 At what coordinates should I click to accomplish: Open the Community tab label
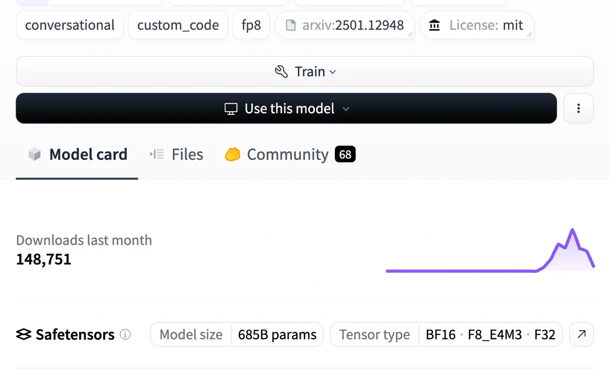coord(287,154)
